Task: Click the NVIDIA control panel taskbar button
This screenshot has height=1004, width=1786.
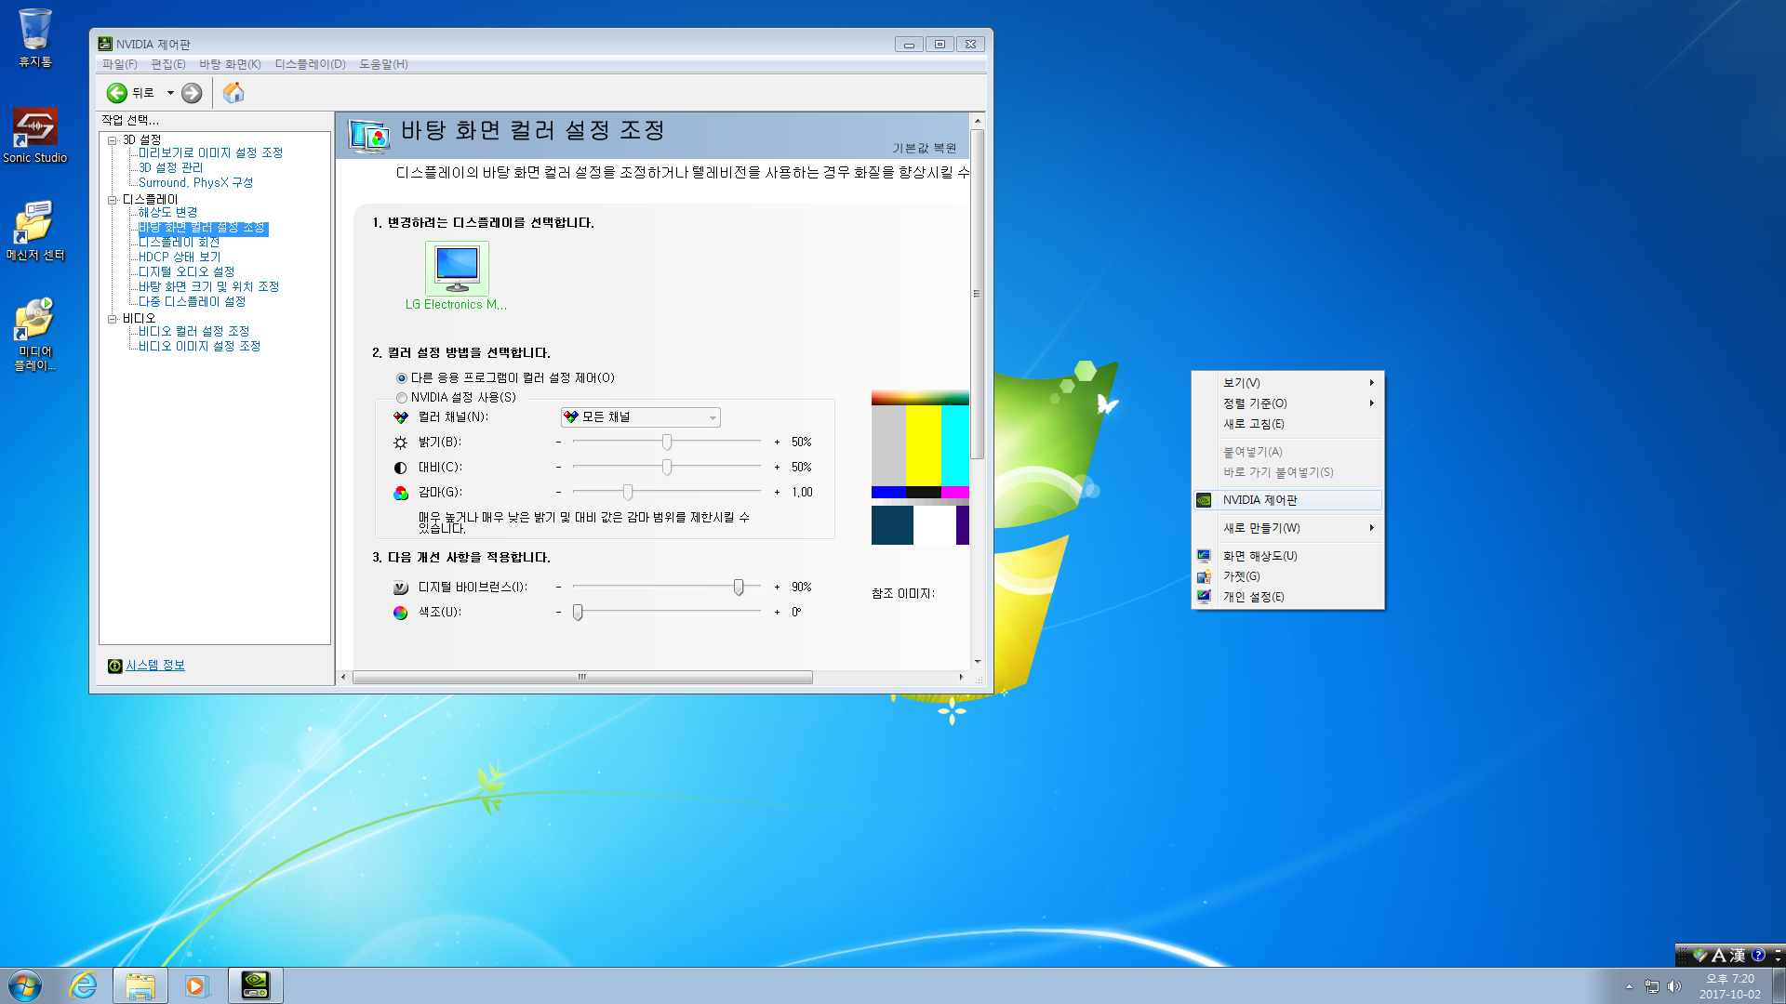Action: tap(255, 985)
